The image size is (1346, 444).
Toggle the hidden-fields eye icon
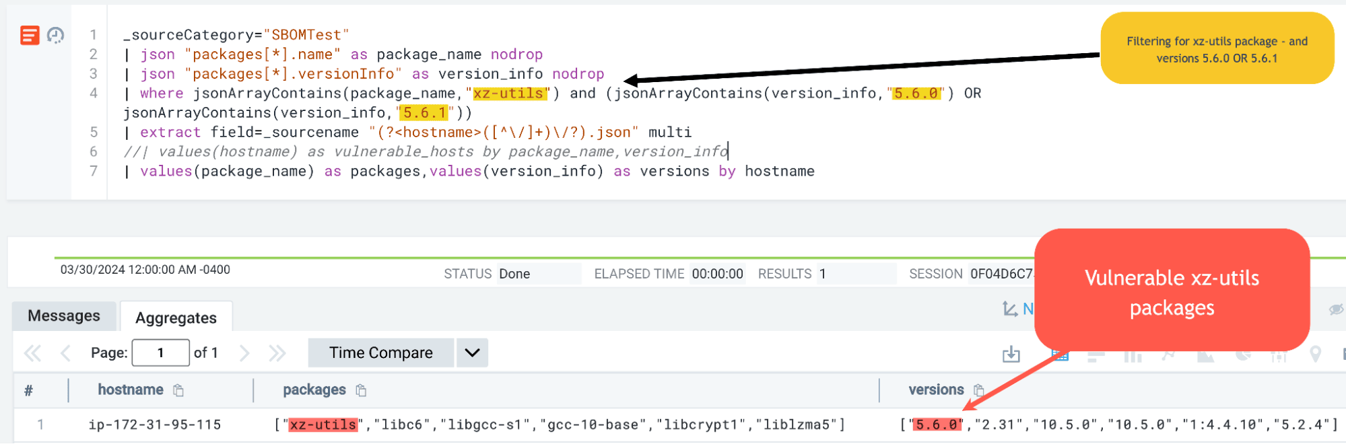click(1336, 309)
